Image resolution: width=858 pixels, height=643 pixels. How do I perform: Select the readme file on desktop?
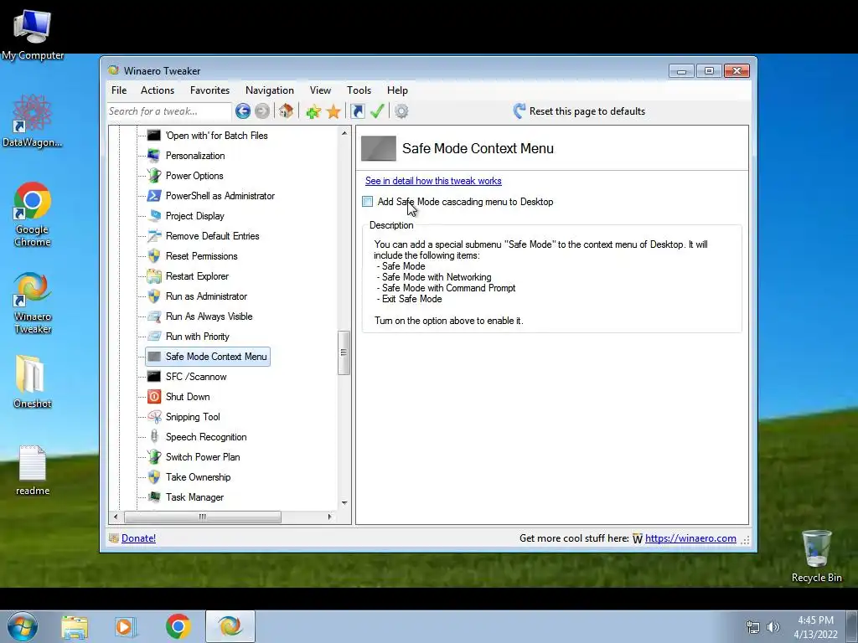tap(33, 470)
